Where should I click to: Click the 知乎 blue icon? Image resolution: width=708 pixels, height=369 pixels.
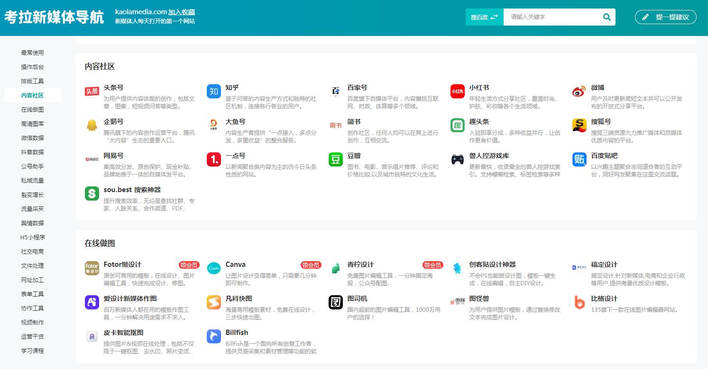coord(214,91)
